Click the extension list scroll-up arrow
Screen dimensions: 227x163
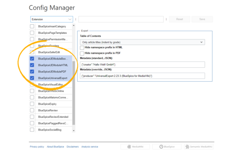click(73, 25)
